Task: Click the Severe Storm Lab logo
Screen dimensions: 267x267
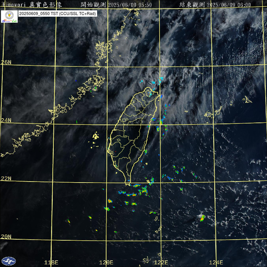Action: 9,16
